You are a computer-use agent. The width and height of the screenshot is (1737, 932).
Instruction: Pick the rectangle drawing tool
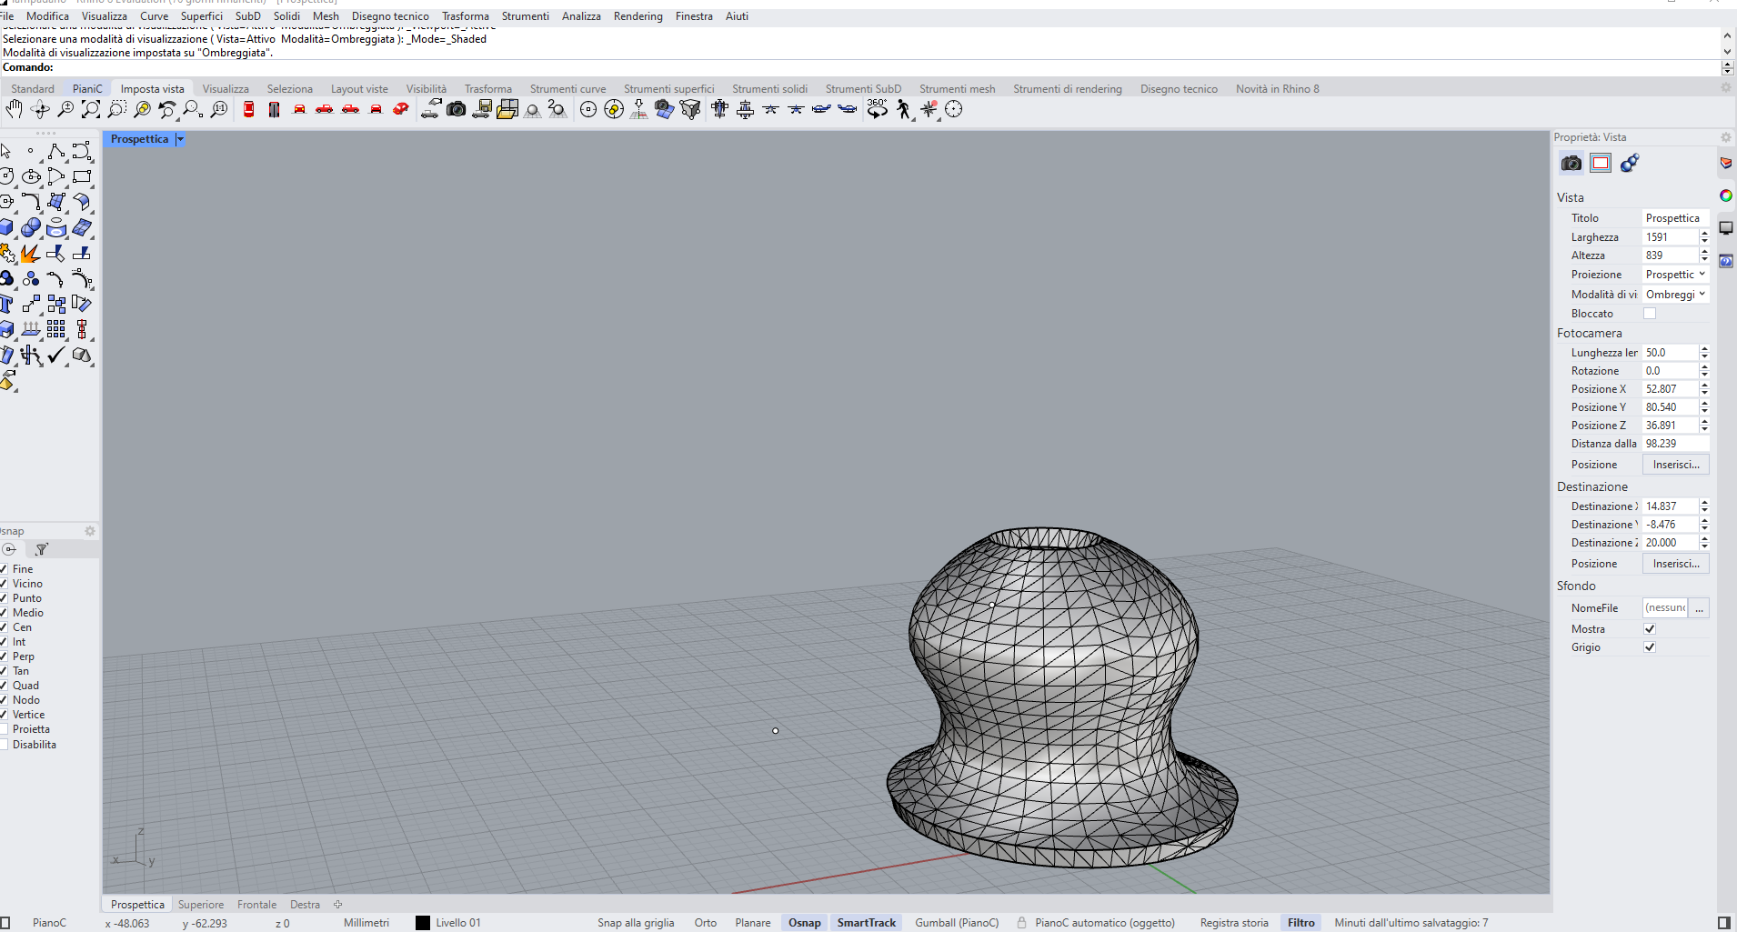pos(82,176)
